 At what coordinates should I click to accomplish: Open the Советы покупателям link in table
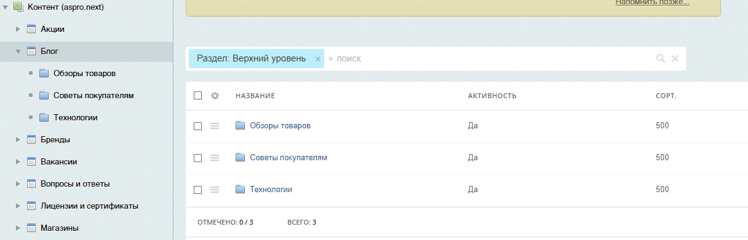[x=288, y=157]
